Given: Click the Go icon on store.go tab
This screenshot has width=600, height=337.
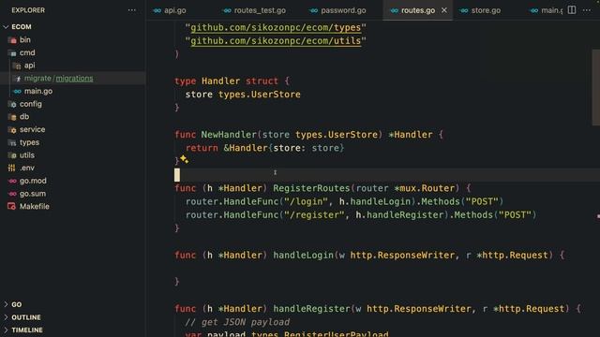Looking at the screenshot, I should pos(464,10).
